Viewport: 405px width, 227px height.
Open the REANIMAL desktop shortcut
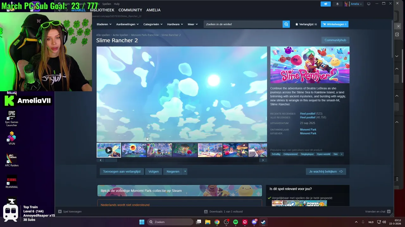pyautogui.click(x=12, y=182)
